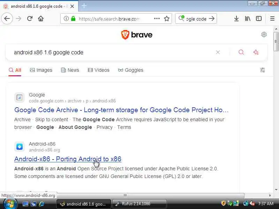Click the forward navigation arrow
The height and width of the screenshot is (209, 279).
pos(18,18)
